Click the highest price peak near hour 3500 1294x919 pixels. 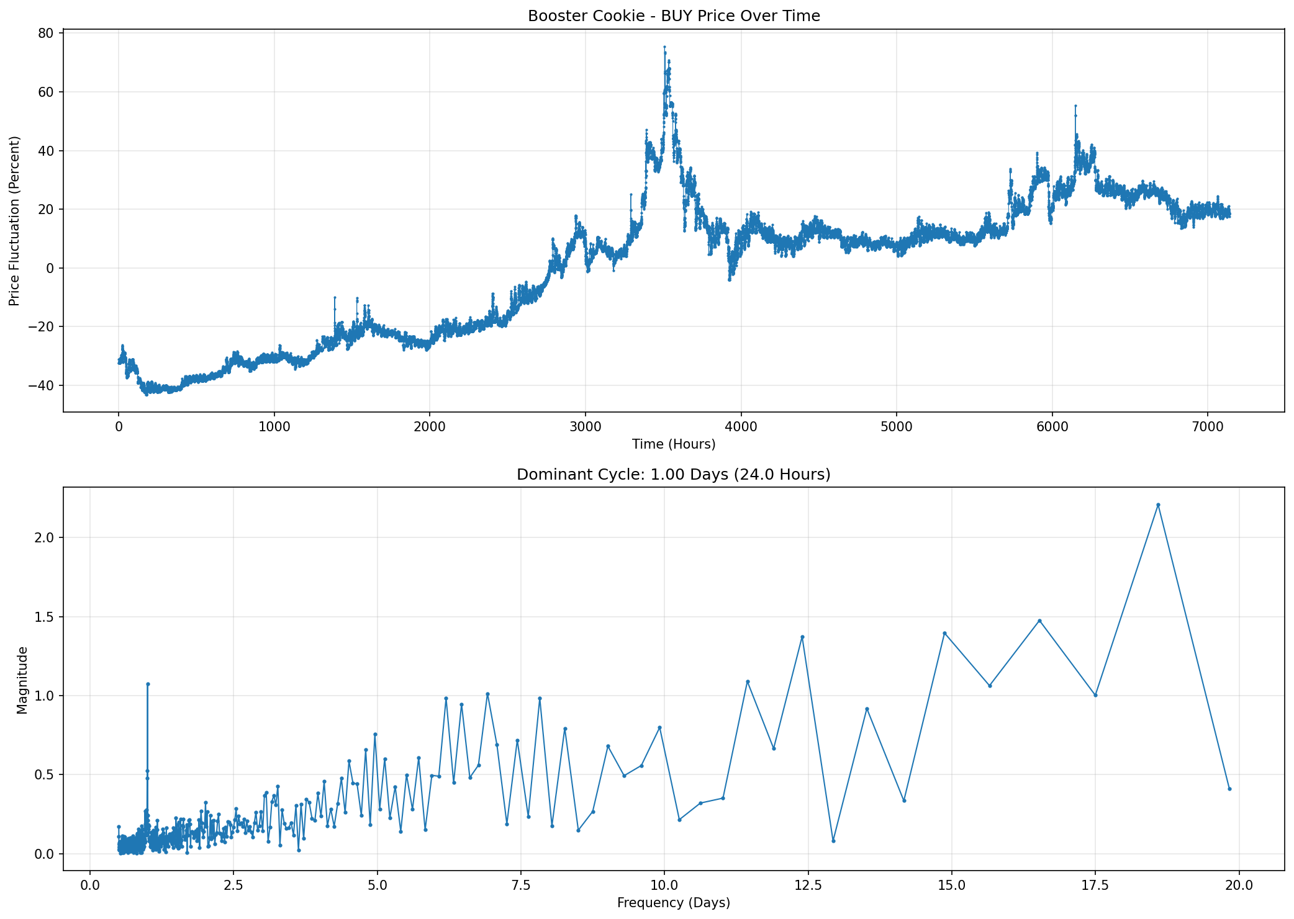(x=665, y=47)
